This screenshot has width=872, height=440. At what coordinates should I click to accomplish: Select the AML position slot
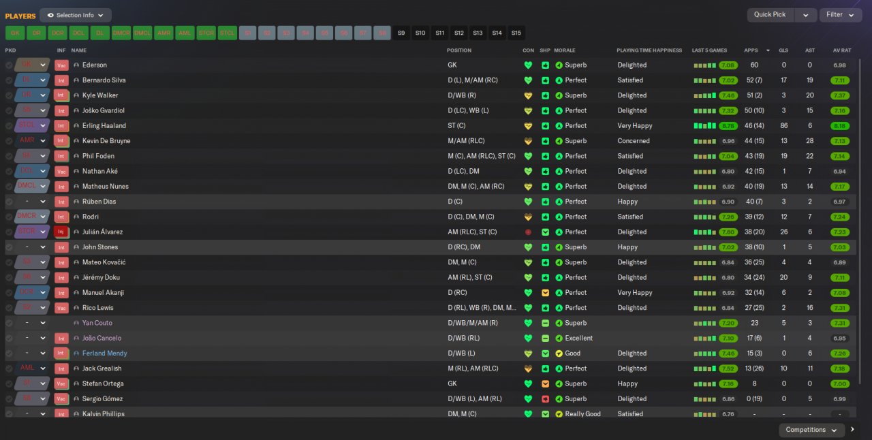[185, 33]
